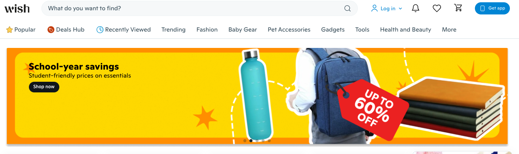Open the shopping cart
This screenshot has height=154, width=519.
click(458, 8)
